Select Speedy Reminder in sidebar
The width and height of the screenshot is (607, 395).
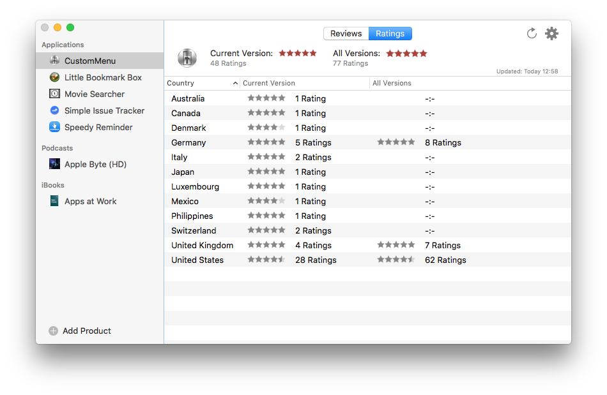[100, 127]
